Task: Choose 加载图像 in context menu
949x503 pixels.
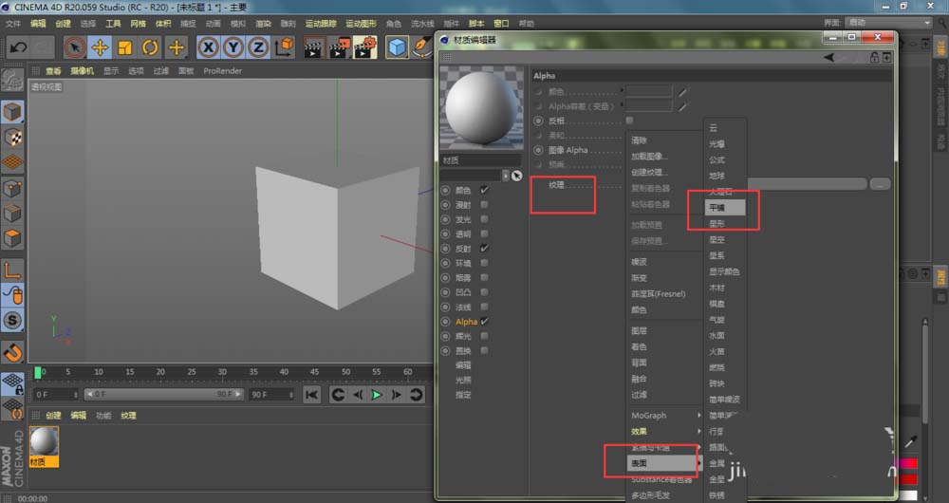Action: (649, 157)
